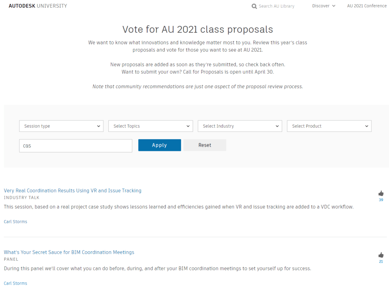The height and width of the screenshot is (290, 389).
Task: Click the Autodesk University logo
Action: click(38, 6)
